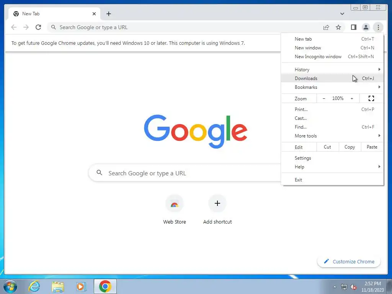Open Settings from the menu
Image resolution: width=392 pixels, height=294 pixels.
pos(332,158)
